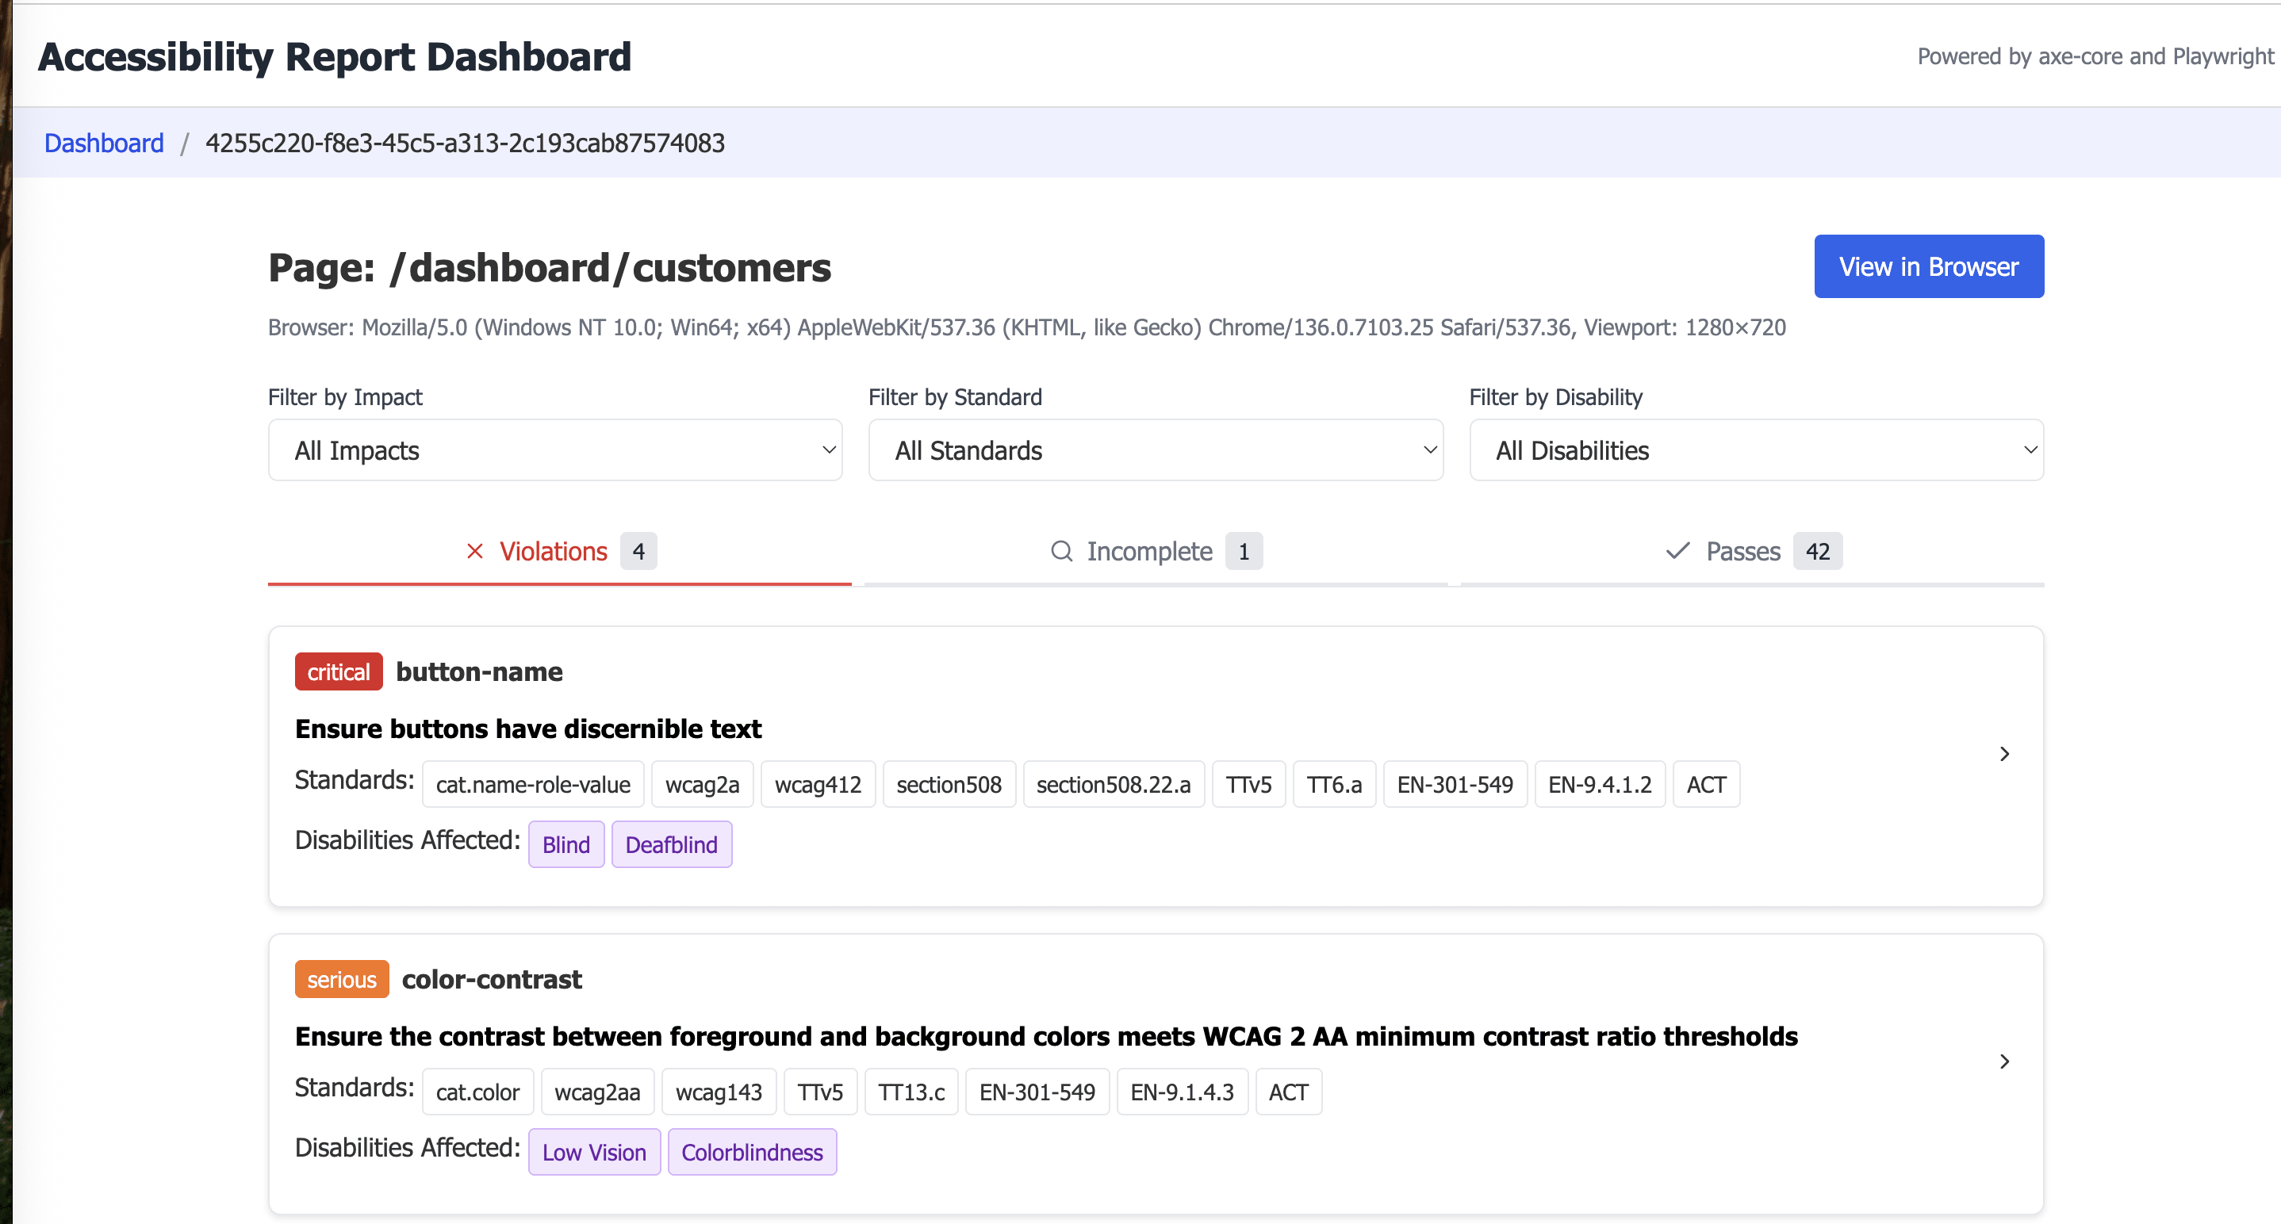The height and width of the screenshot is (1224, 2281).
Task: Select the Low Vision disability tag
Action: click(594, 1151)
